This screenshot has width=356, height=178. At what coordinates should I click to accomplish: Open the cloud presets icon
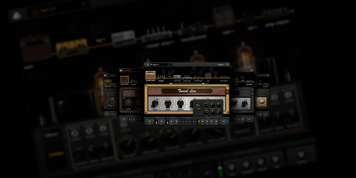click(147, 65)
